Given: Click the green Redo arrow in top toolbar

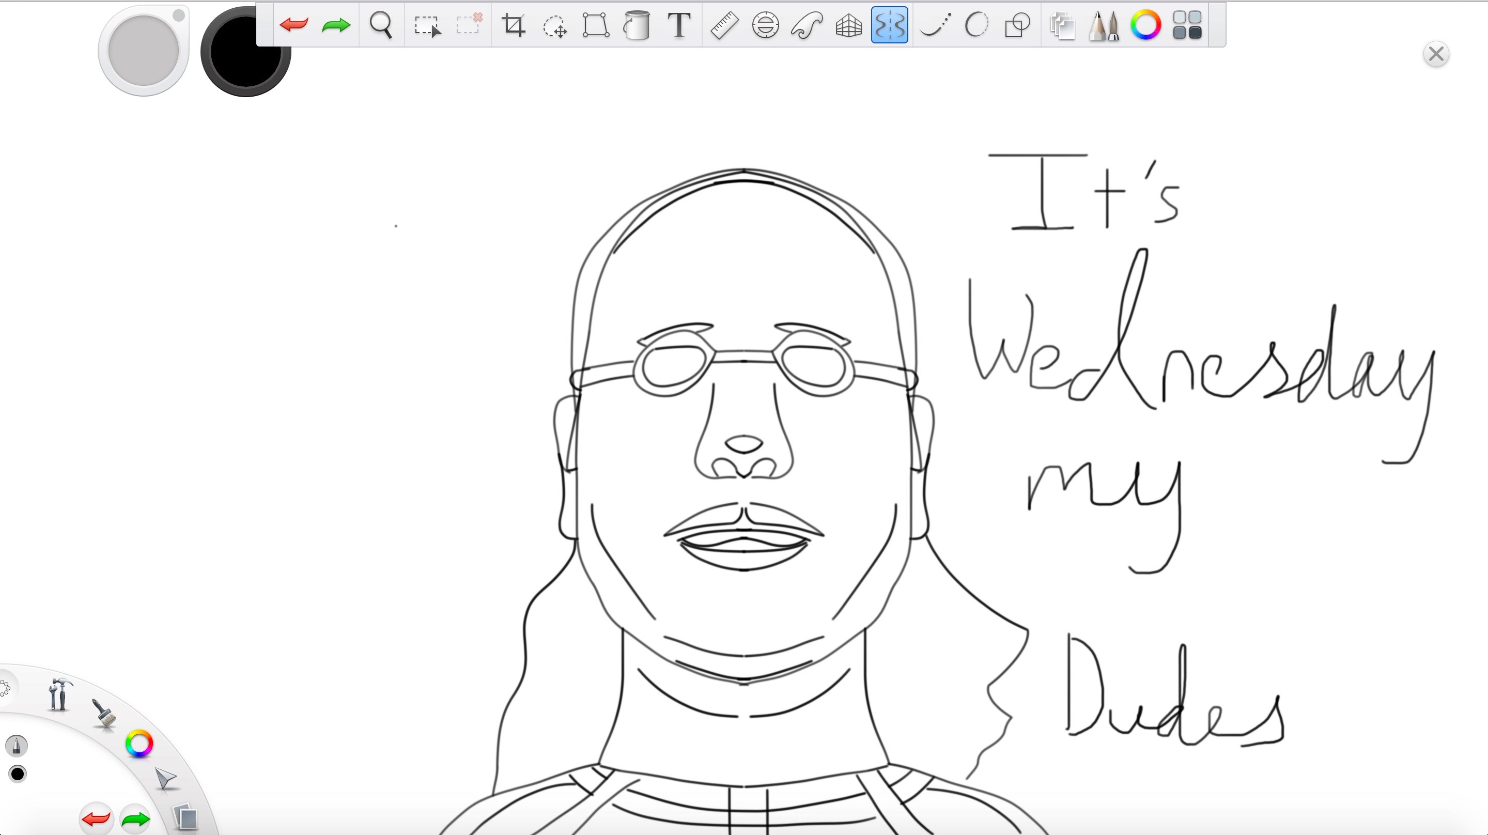Looking at the screenshot, I should tap(336, 25).
